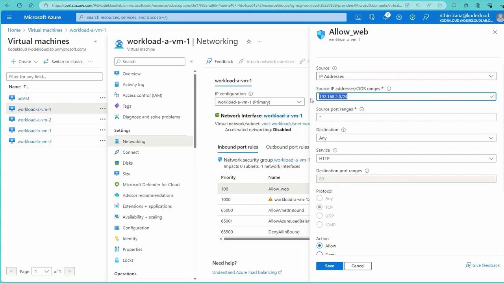Collapse the resource menu with the chevrons
Viewport: 504px width, 283px height.
[192, 61]
